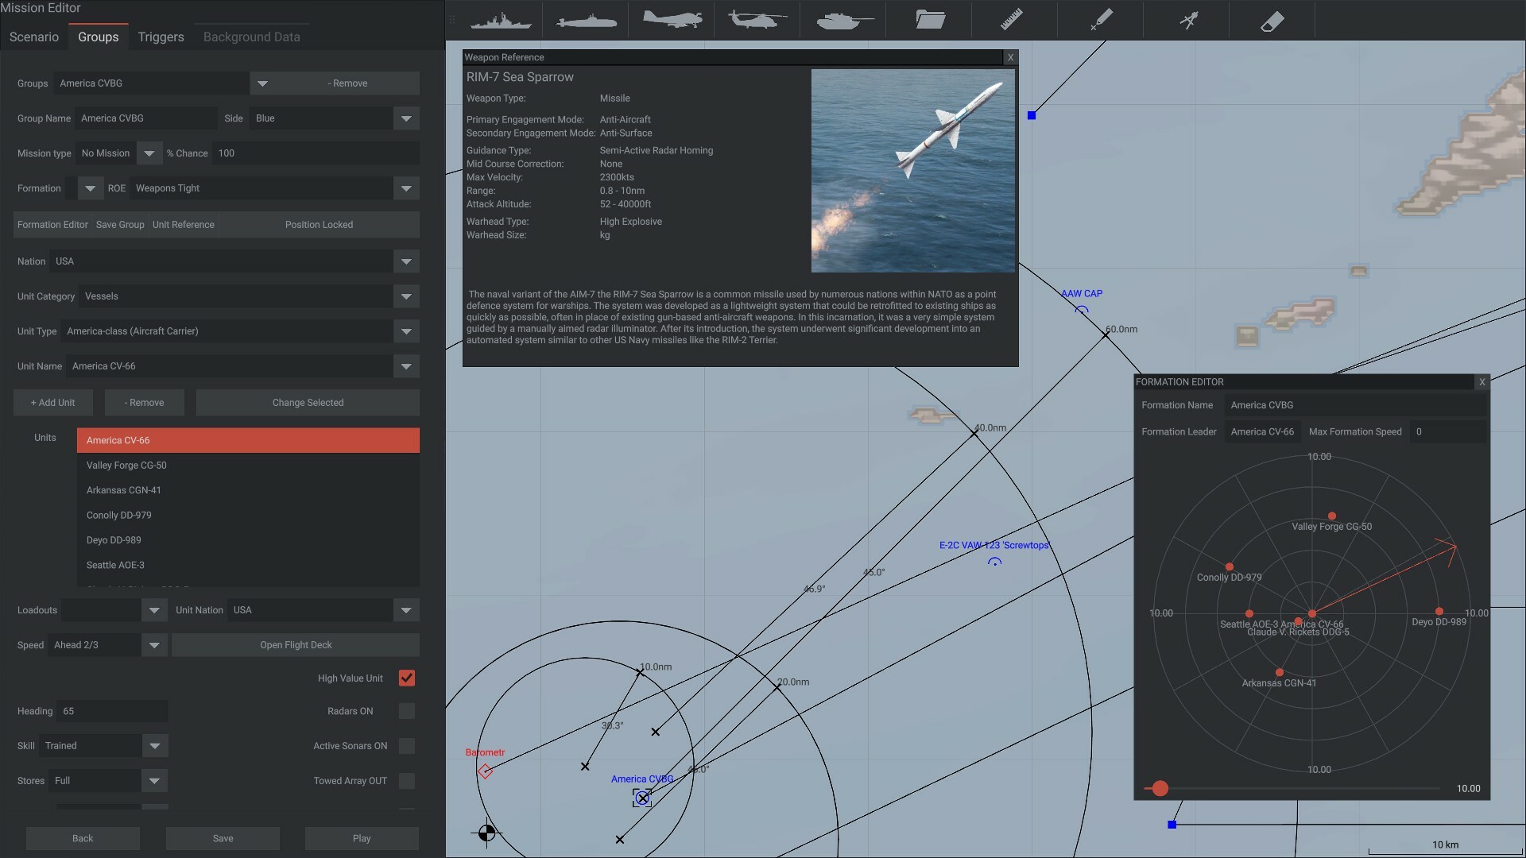Switch to the Triggers tab
The height and width of the screenshot is (858, 1526).
[x=161, y=37]
